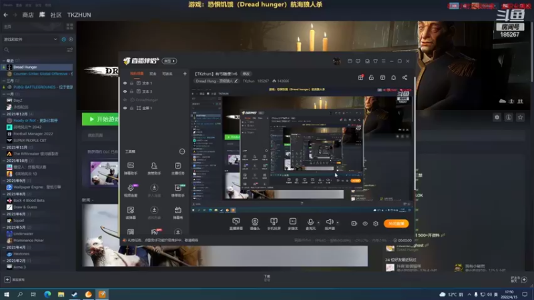
Task: Toggle lock on 文本 1 source
Action: point(131,83)
